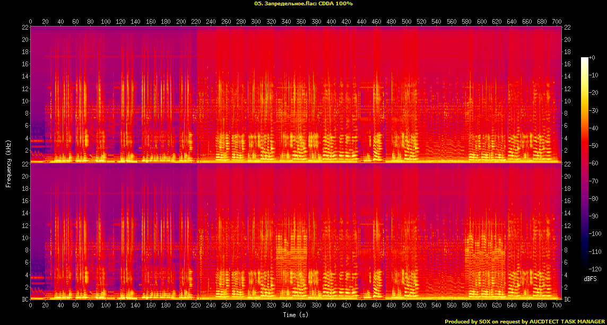607x325 pixels.
Task: Click the '-40' colorbar label
Action: 593,128
